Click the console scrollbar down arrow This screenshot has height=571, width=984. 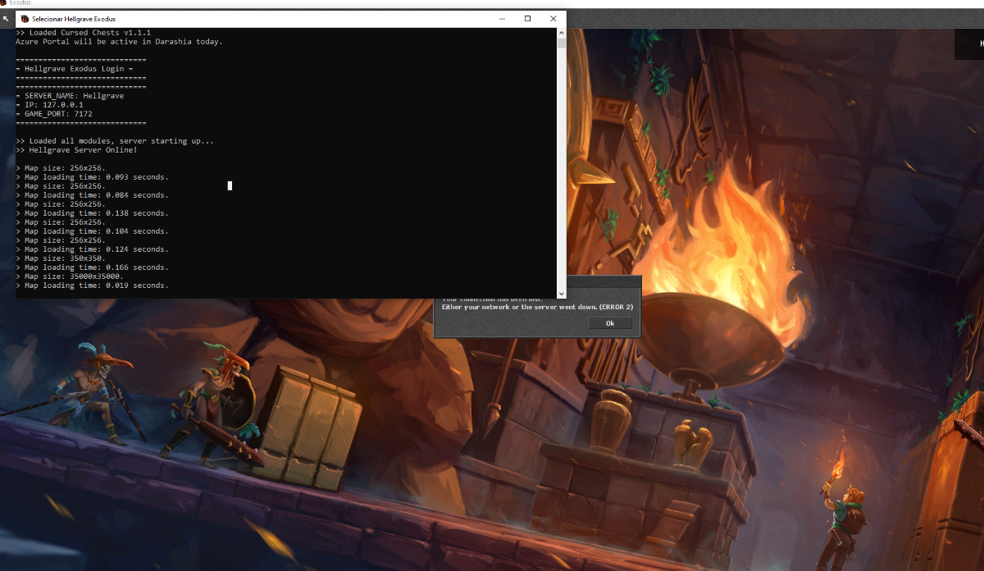[562, 293]
